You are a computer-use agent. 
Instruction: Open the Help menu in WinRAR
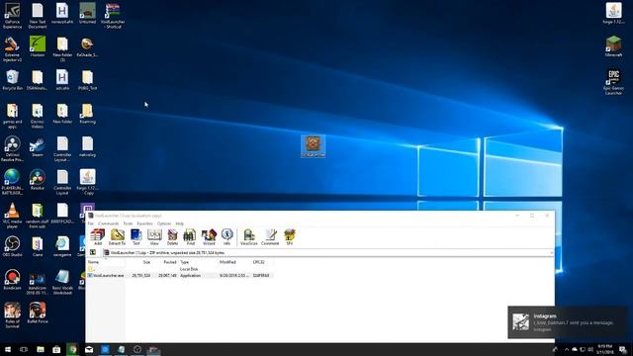[180, 223]
